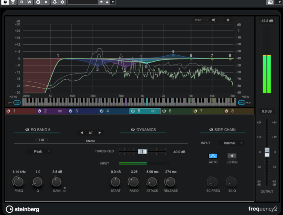Click the SC Q knob
The width and height of the screenshot is (283, 215).
click(x=232, y=182)
